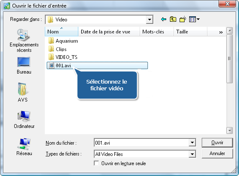Click the Ouvrir button
Screen dimensions: 239x176
217,143
